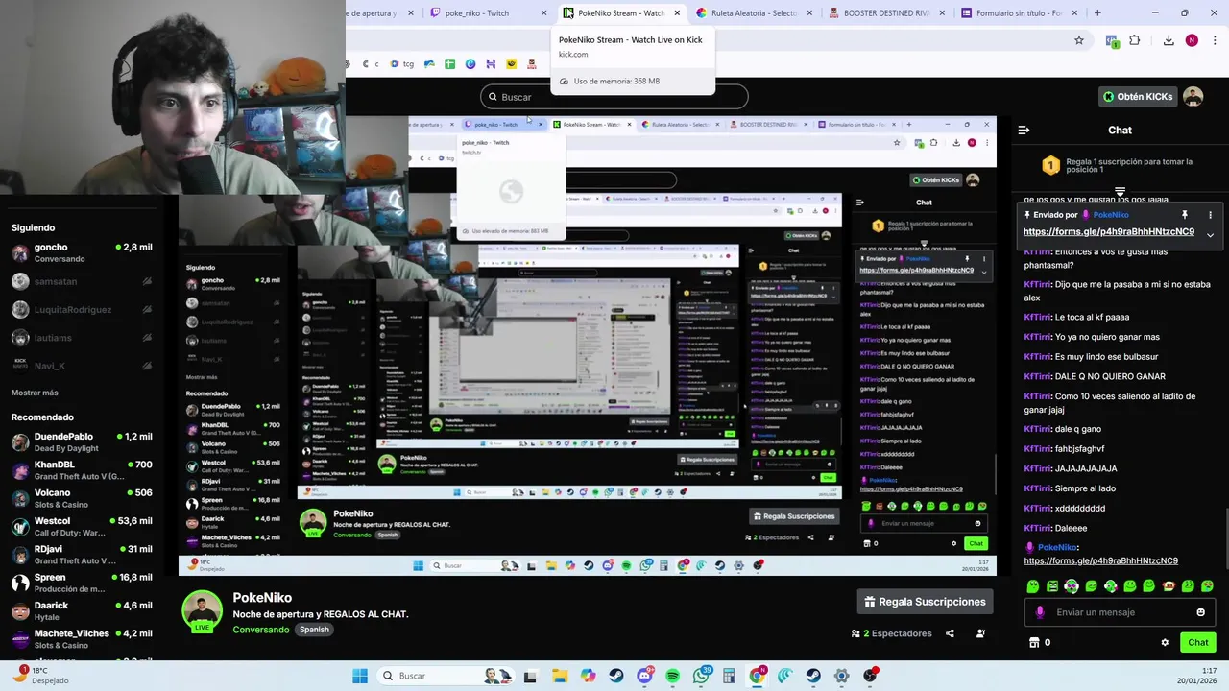This screenshot has width=1229, height=691.
Task: Open goncho's channel in Siguiendo list
Action: pos(82,253)
